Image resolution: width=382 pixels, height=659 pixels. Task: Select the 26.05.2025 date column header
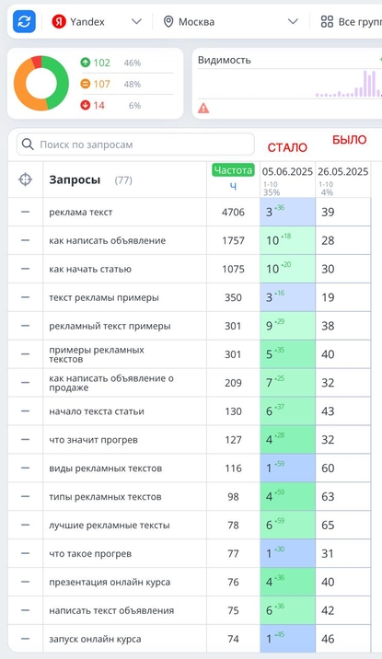pyautogui.click(x=343, y=171)
